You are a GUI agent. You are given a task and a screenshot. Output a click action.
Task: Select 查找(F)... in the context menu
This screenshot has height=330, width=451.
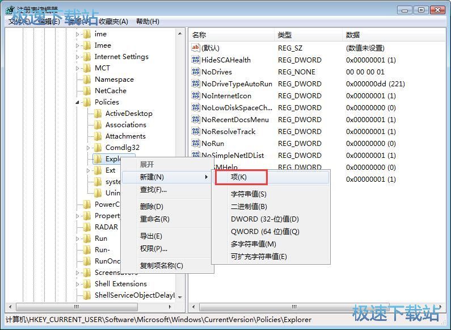[x=167, y=190]
